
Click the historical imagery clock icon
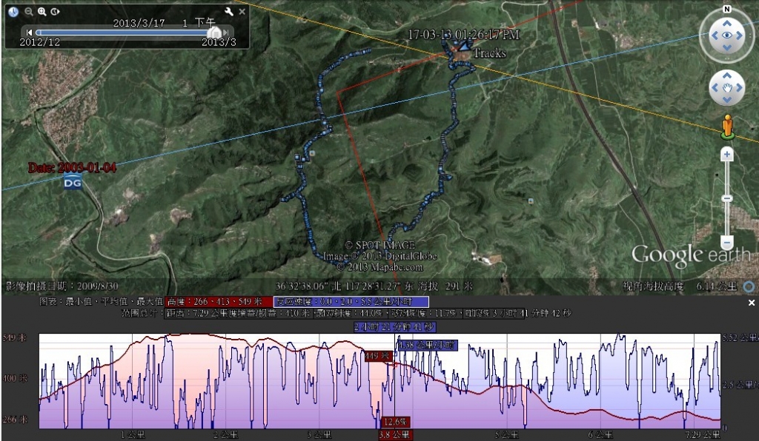(x=13, y=12)
